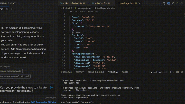Click How can Amazon Q help me button
The image size is (185, 104).
(x=15, y=77)
